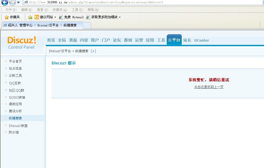Click the 点击这里返回上一页 link
This screenshot has height=168, width=264.
[x=209, y=87]
